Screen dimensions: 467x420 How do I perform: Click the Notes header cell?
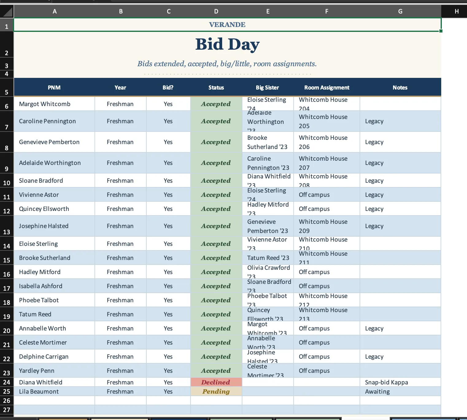[400, 88]
